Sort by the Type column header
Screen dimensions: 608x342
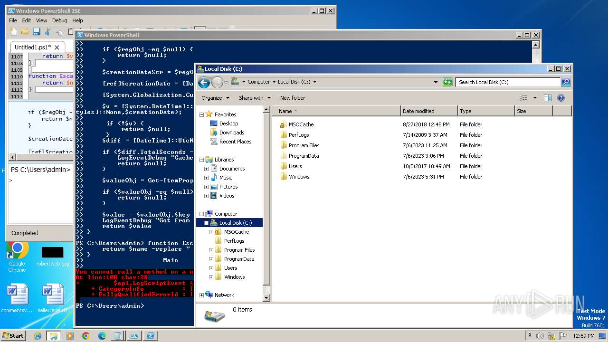(486, 111)
